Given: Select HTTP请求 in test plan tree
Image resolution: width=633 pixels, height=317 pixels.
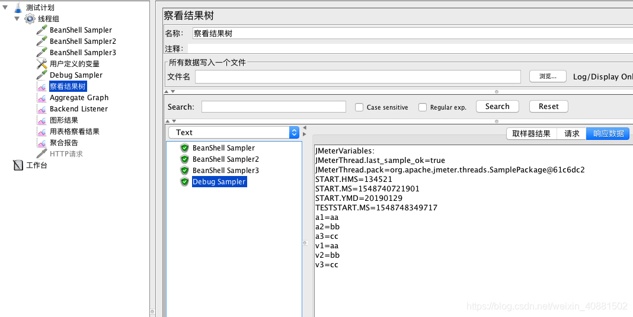Looking at the screenshot, I should [x=66, y=154].
